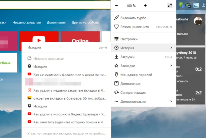Expand the Закладки submenu arrow
206x138 pixels.
pyautogui.click(x=171, y=65)
